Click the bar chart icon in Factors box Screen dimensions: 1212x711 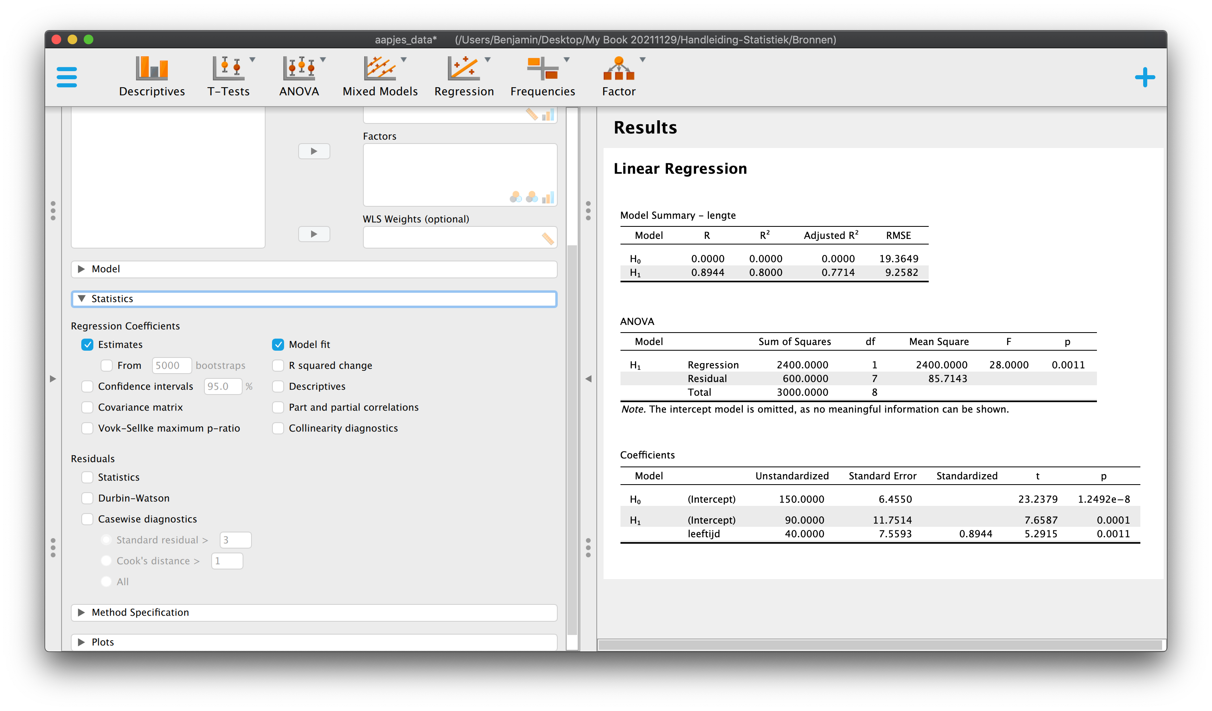point(548,197)
